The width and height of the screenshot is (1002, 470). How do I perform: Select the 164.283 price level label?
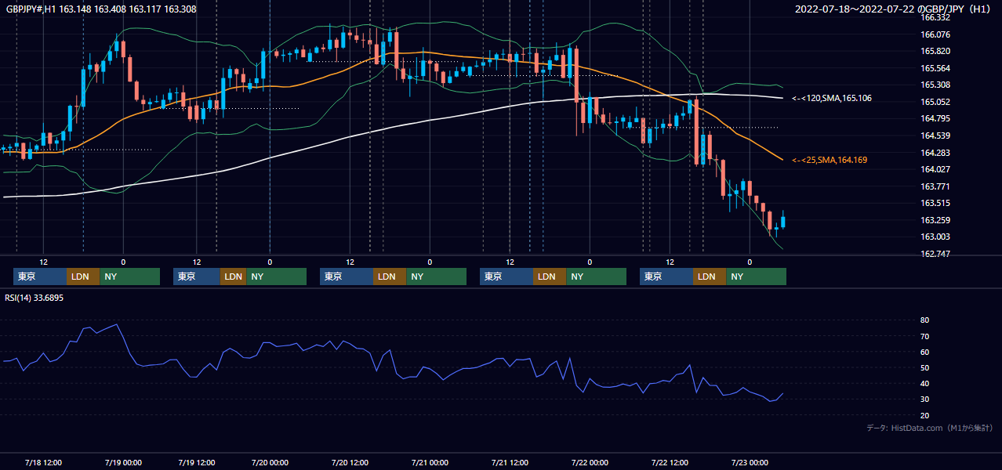point(935,153)
